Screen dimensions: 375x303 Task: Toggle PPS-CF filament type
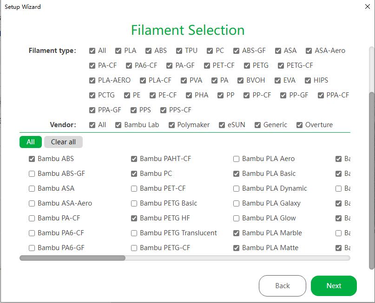(x=163, y=110)
